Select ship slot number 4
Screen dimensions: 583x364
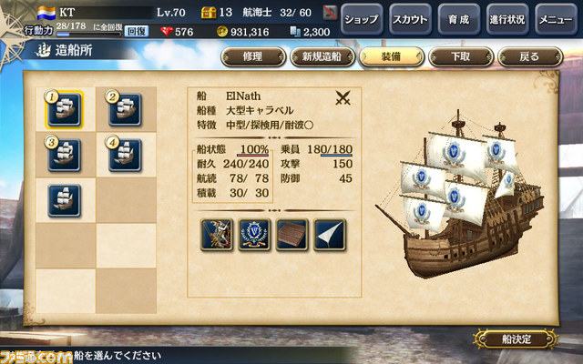point(125,155)
